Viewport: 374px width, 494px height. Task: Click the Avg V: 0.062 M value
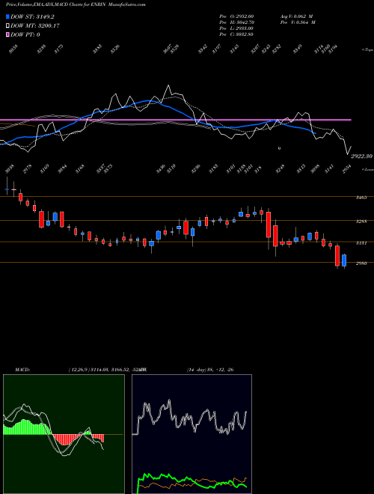point(296,16)
